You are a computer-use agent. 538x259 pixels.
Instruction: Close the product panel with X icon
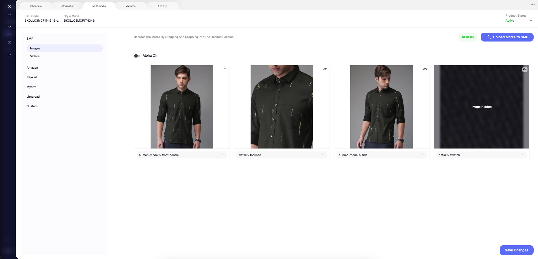[x=9, y=6]
